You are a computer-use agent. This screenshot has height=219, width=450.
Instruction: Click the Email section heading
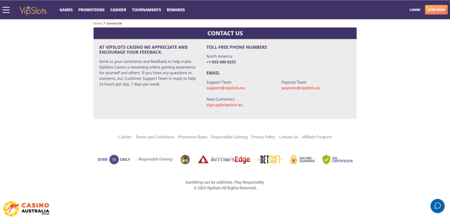(x=213, y=73)
